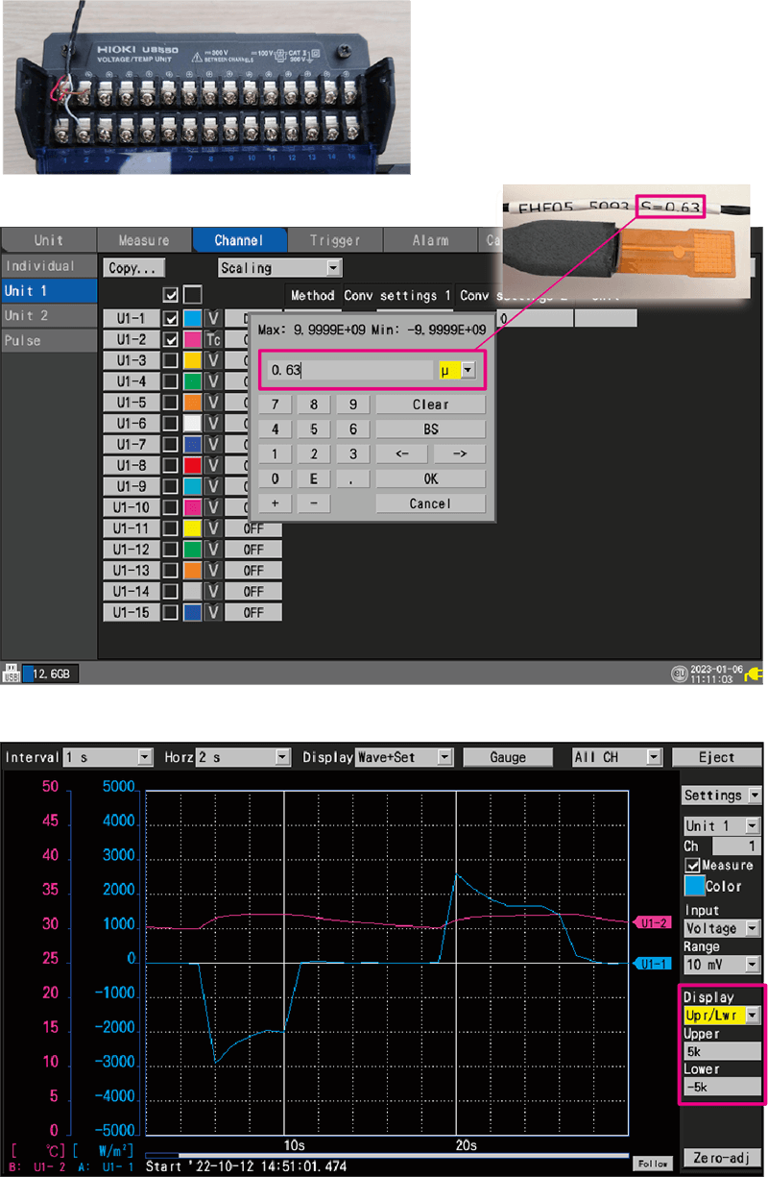Click the Lower field showing -5k
Screen dimensions: 768x1177
click(722, 1087)
